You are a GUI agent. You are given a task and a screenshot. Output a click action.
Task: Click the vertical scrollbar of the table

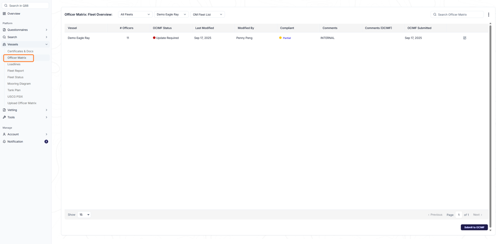(x=491, y=126)
